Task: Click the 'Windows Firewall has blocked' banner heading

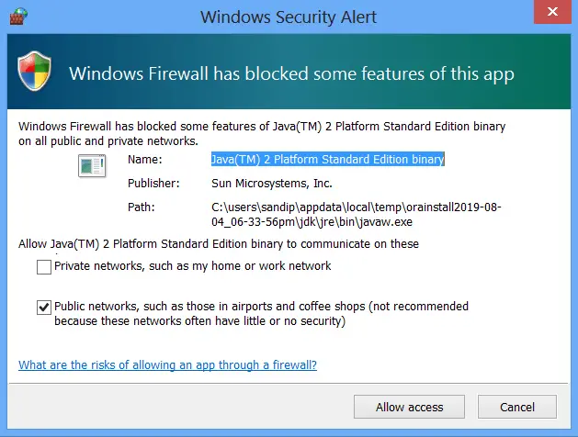Action: [x=291, y=73]
